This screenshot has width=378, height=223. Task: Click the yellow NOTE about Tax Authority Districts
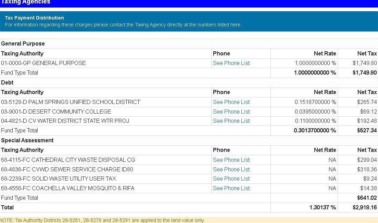(x=102, y=220)
